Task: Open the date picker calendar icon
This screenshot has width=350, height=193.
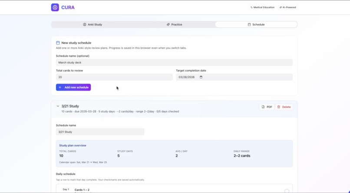Action: click(201, 77)
